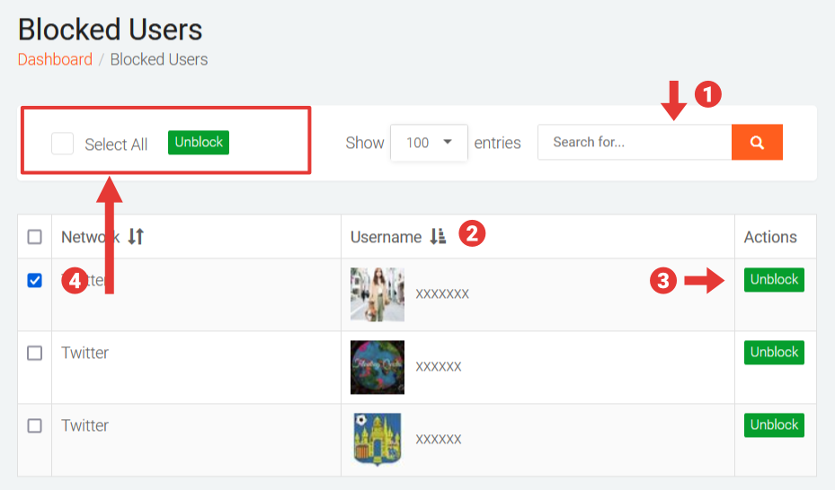
Task: Open the second row's colorful circle avatar
Action: [x=378, y=367]
